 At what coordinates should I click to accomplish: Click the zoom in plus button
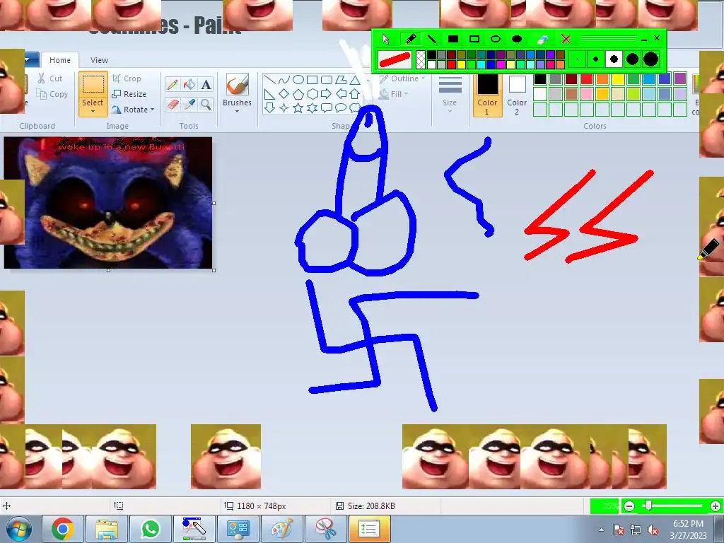[x=716, y=506]
